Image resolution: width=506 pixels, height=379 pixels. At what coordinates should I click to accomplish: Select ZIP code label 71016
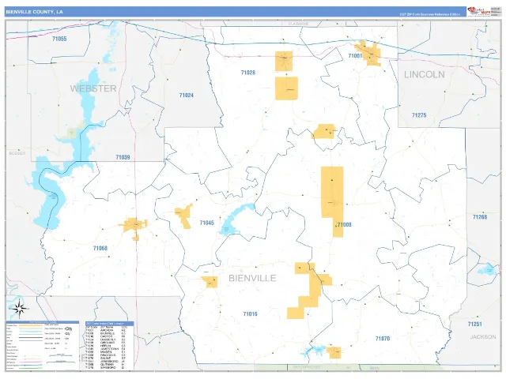[x=250, y=314]
